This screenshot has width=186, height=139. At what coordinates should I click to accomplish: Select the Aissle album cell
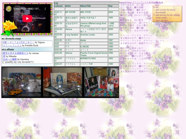coord(94,40)
